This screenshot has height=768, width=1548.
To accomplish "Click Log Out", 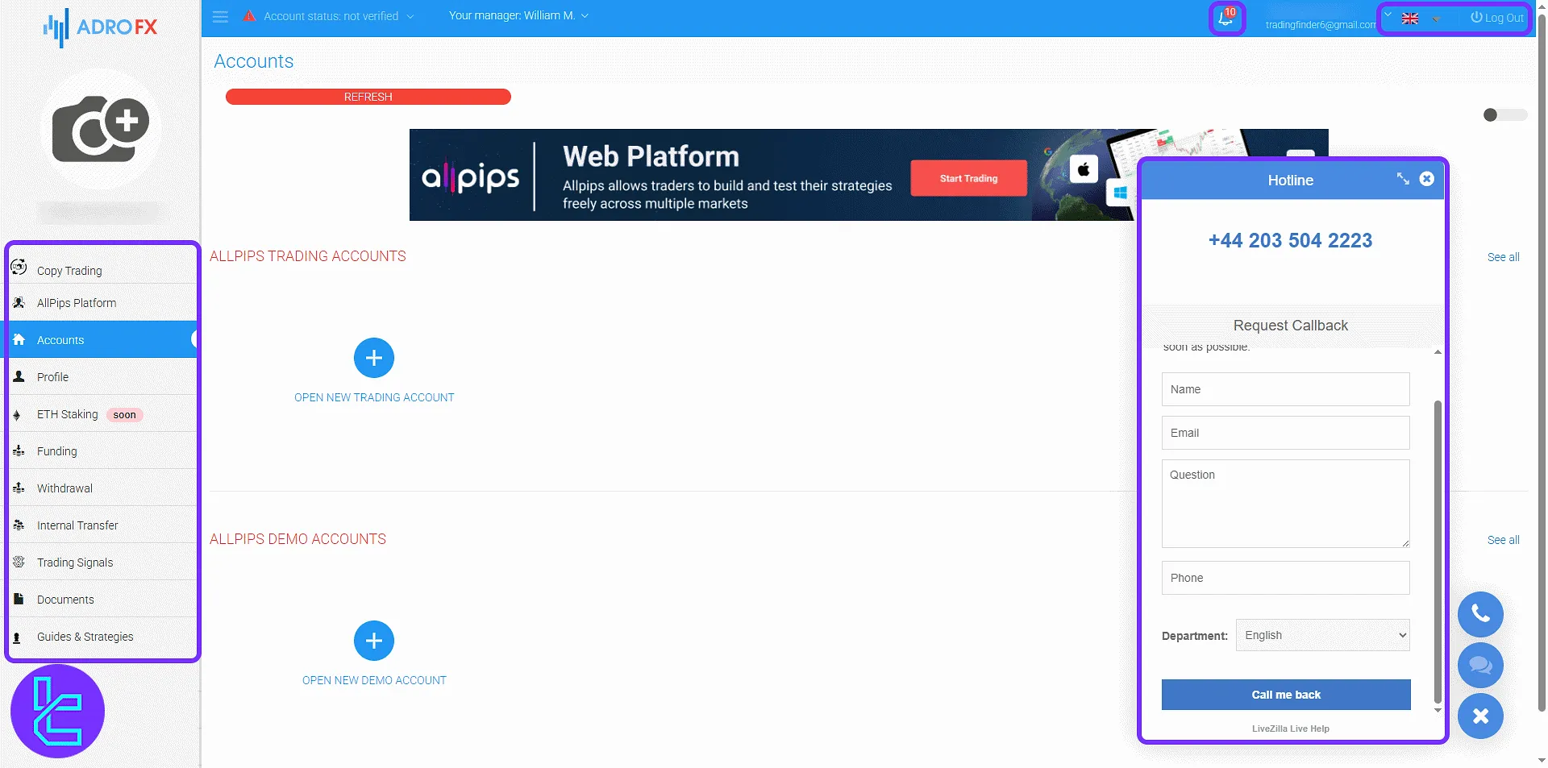I will click(x=1497, y=18).
